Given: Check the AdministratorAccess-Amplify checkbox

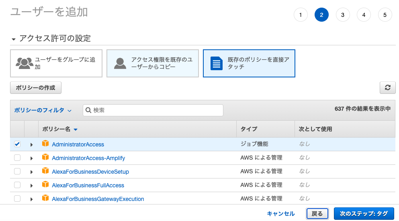Looking at the screenshot, I should pos(17,158).
